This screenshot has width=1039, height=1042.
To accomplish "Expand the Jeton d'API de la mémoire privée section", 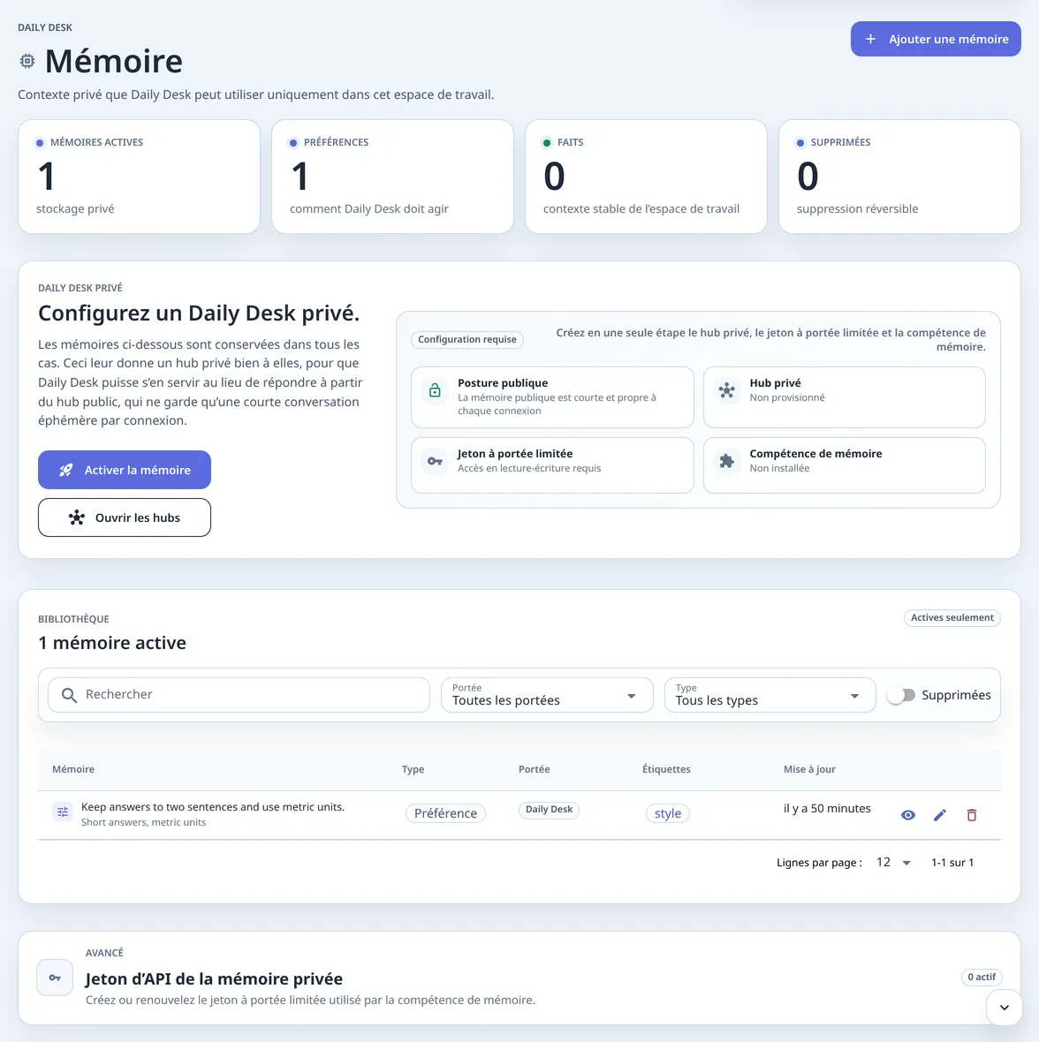I will pos(1004,1008).
